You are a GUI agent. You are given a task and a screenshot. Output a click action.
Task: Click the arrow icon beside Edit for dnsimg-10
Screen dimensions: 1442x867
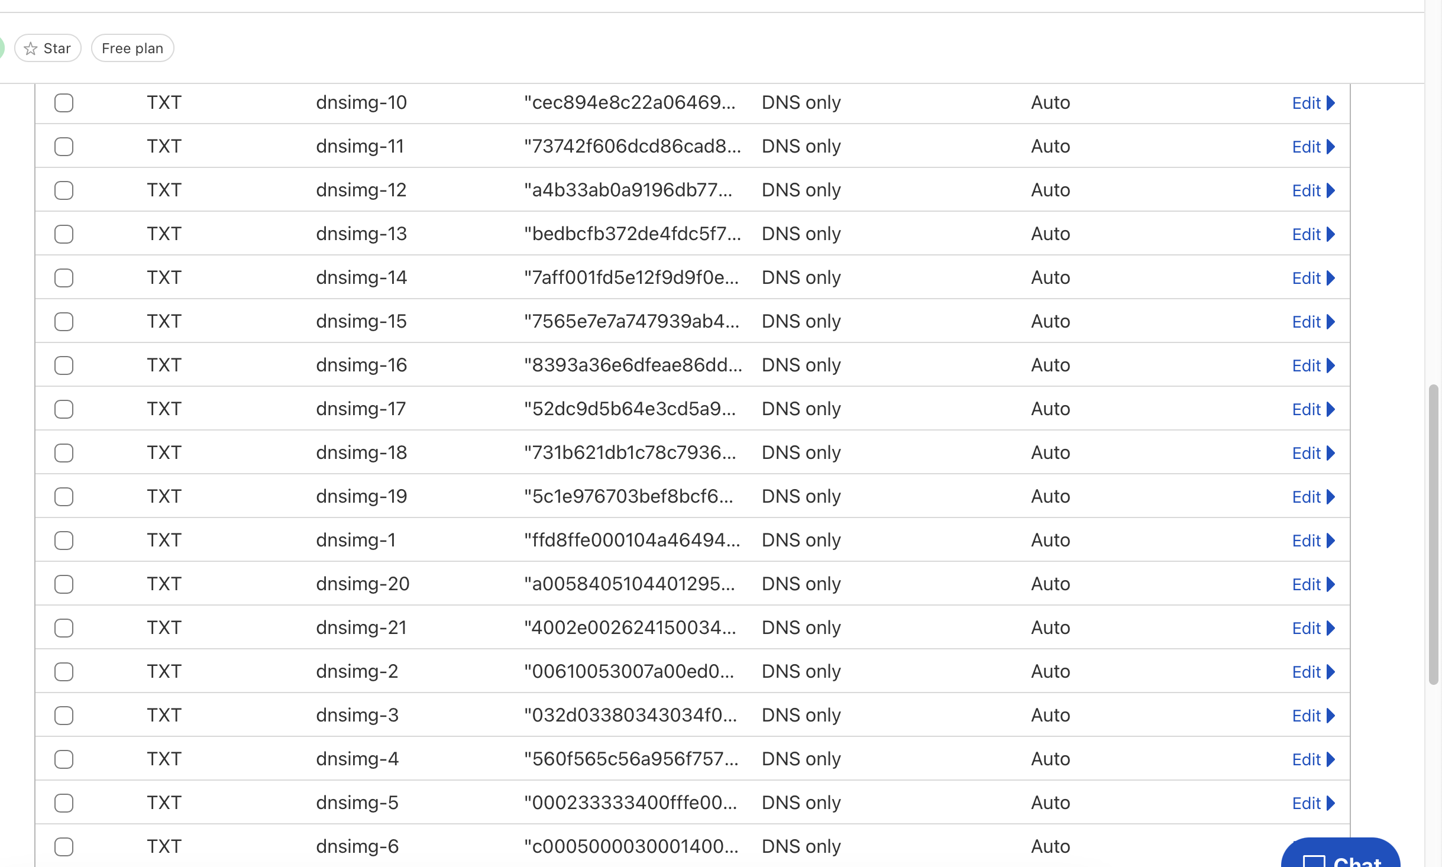(x=1331, y=103)
